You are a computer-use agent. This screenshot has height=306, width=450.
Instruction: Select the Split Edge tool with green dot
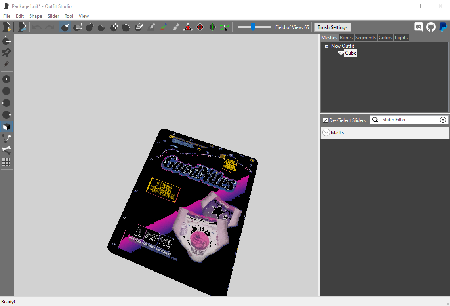[212, 27]
